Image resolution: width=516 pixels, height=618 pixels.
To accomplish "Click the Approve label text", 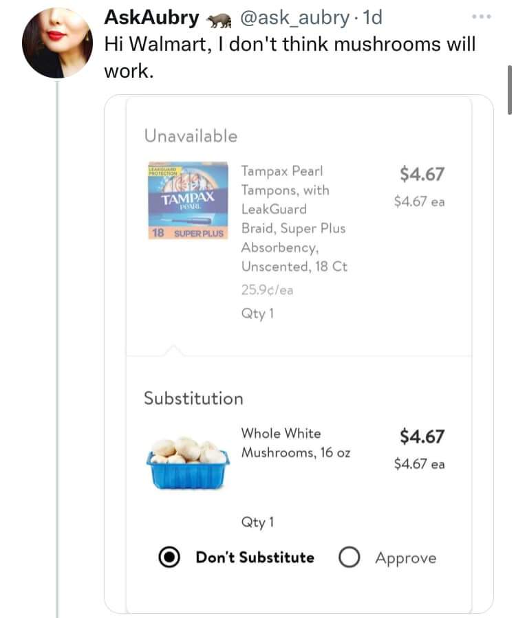I will 405,558.
